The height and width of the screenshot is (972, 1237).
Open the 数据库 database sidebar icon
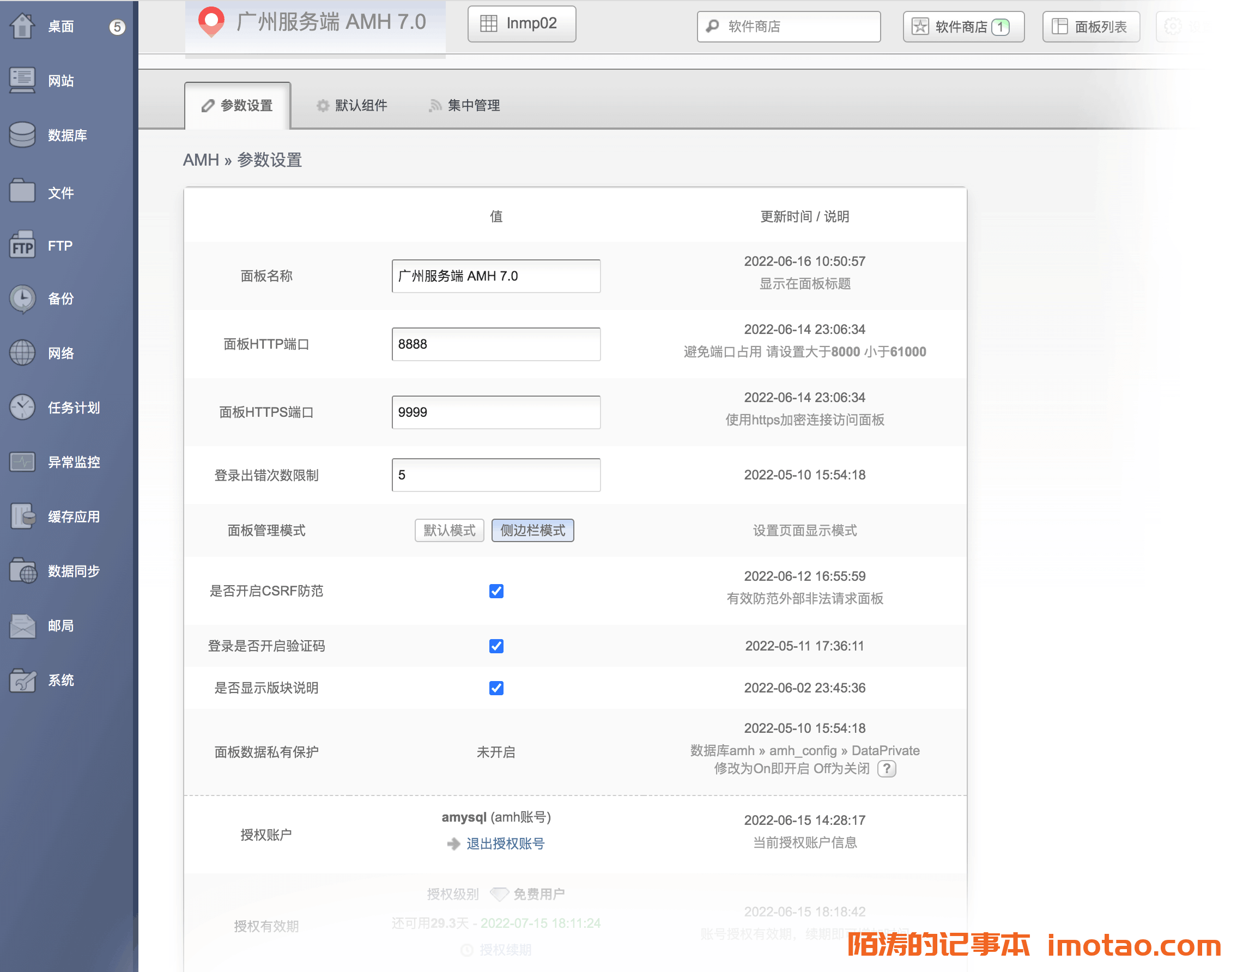pyautogui.click(x=22, y=135)
